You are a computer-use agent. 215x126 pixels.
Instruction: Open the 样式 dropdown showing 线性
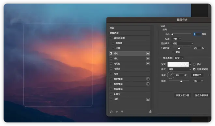coord(179,69)
